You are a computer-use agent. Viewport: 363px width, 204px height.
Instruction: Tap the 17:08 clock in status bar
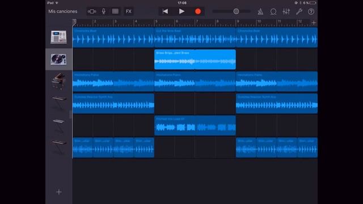(x=182, y=3)
